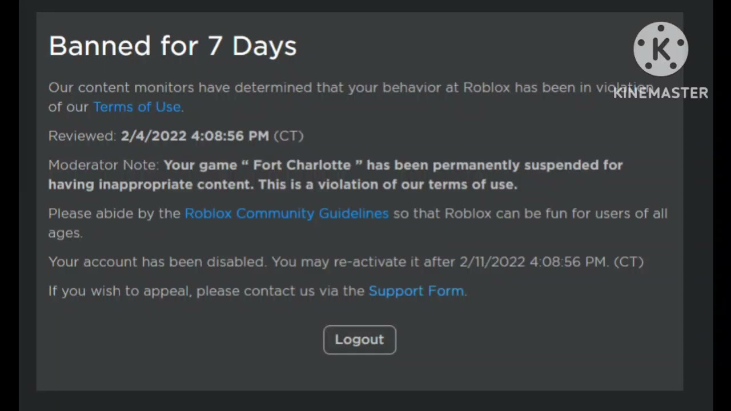Click the KineMaster logo icon

tap(661, 49)
